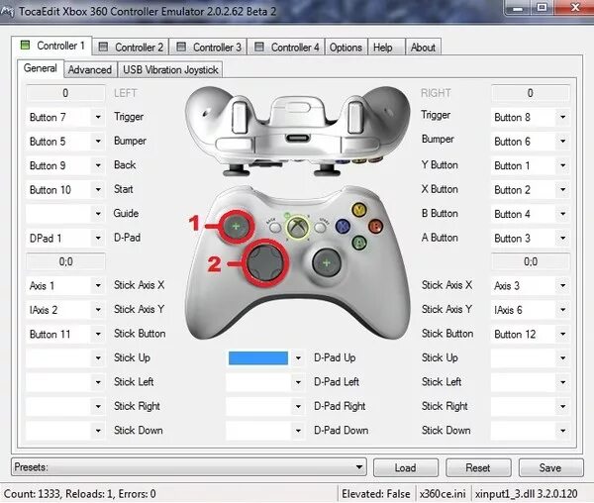
Task: Click the Back button on controller image
Action: [x=274, y=228]
